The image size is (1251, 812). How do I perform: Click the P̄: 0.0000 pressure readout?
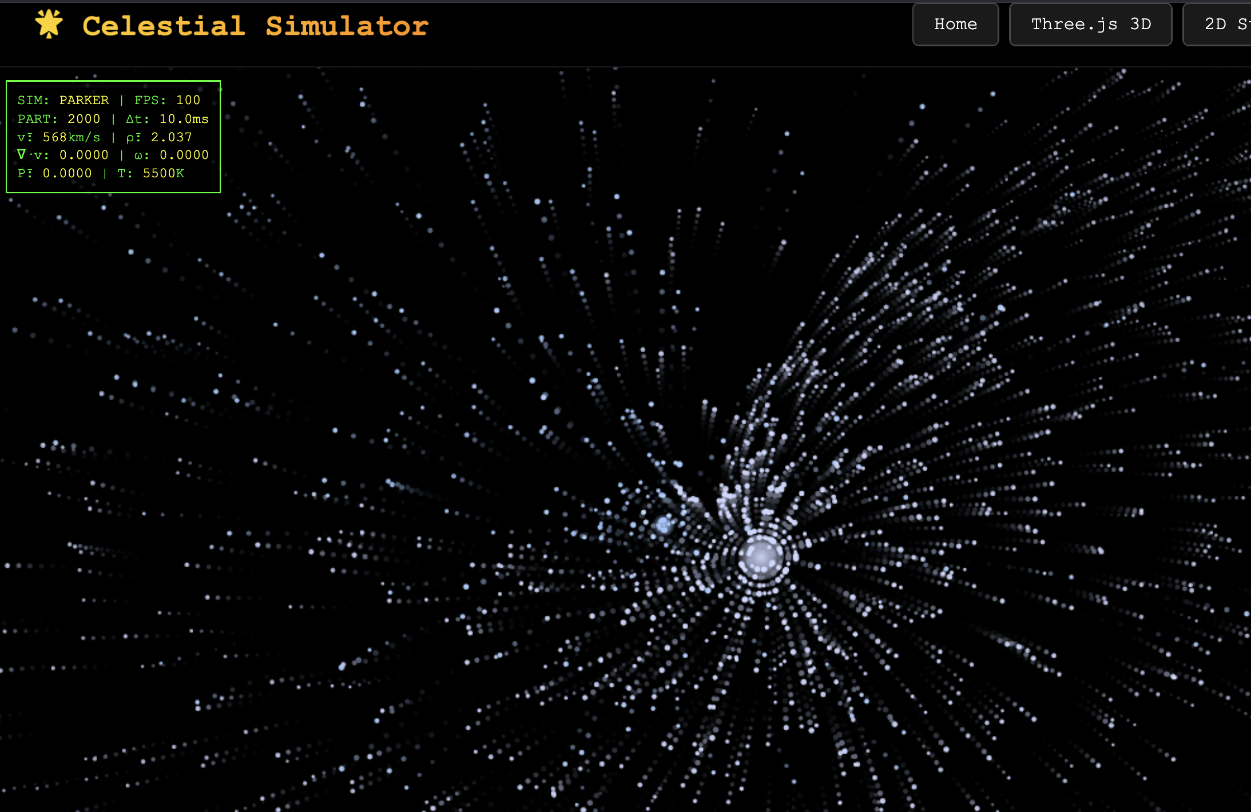[55, 173]
